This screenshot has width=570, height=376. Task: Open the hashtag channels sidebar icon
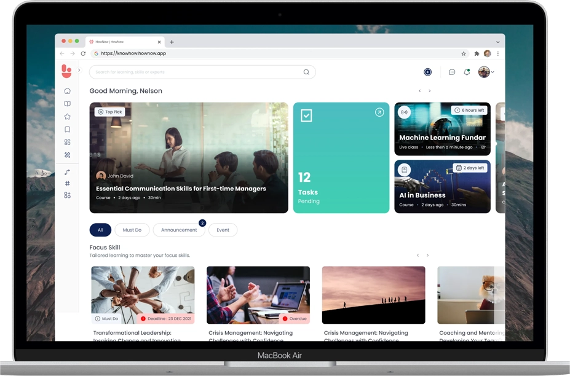point(67,184)
